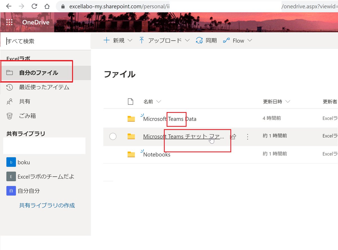The image size is (338, 250).
Task: Click the 共有ライブラリの作成 link
Action: [x=47, y=205]
